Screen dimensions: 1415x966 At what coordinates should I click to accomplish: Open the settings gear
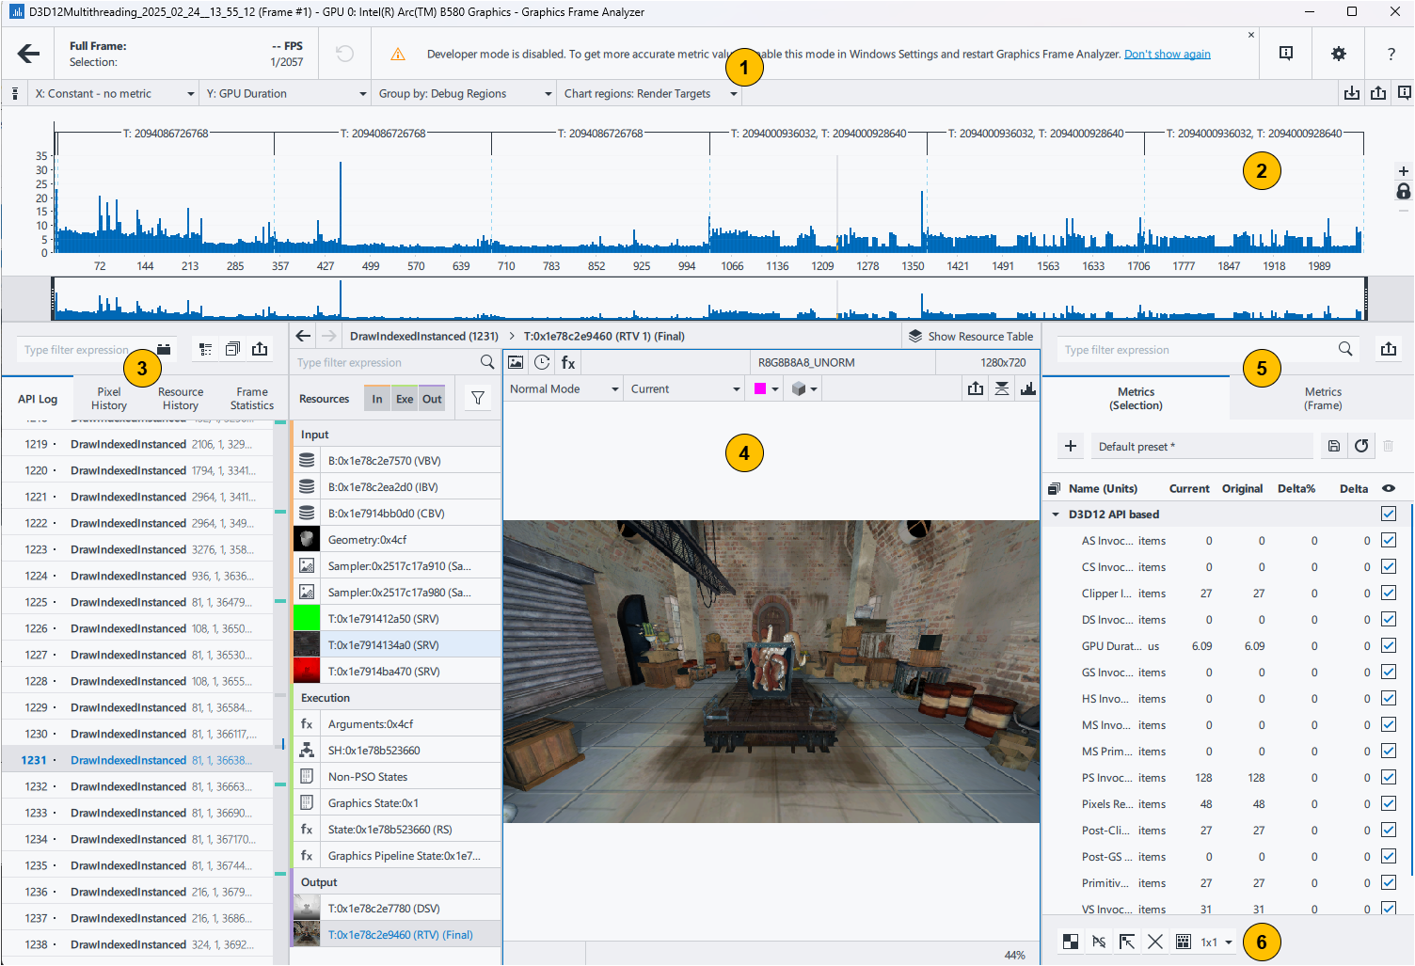point(1338,54)
